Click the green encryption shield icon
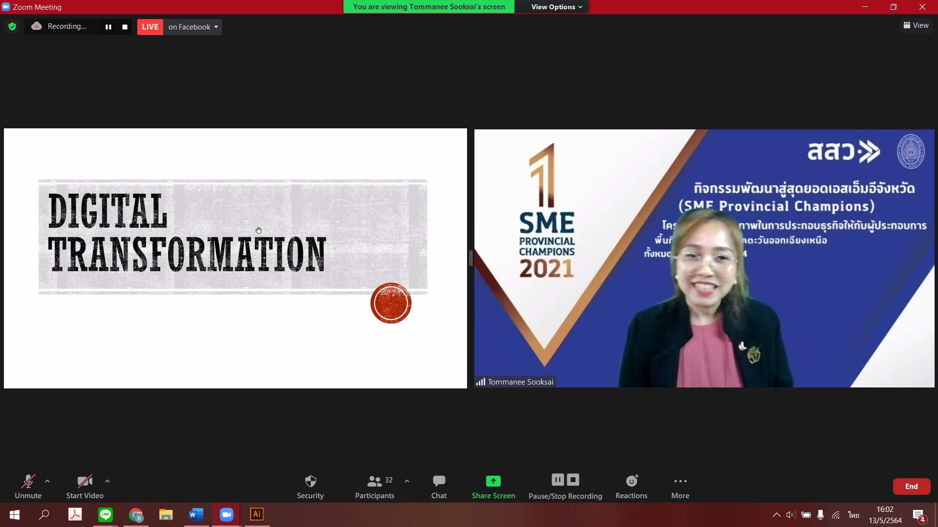 coord(12,26)
